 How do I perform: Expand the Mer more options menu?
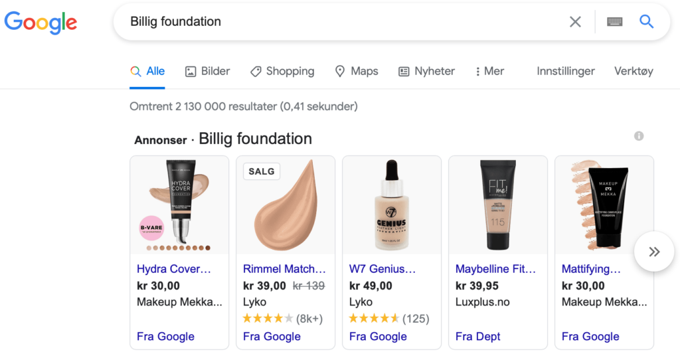pyautogui.click(x=489, y=71)
